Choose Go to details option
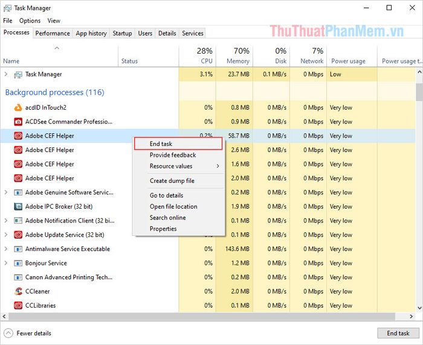This screenshot has height=345, width=423. [x=178, y=195]
